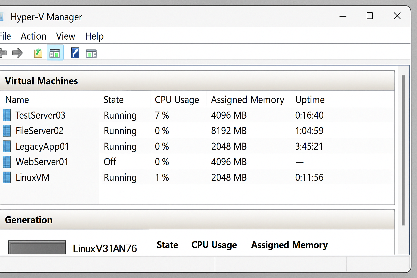The height and width of the screenshot is (278, 417).
Task: Click the LinuxVM VM icon
Action: coord(7,177)
